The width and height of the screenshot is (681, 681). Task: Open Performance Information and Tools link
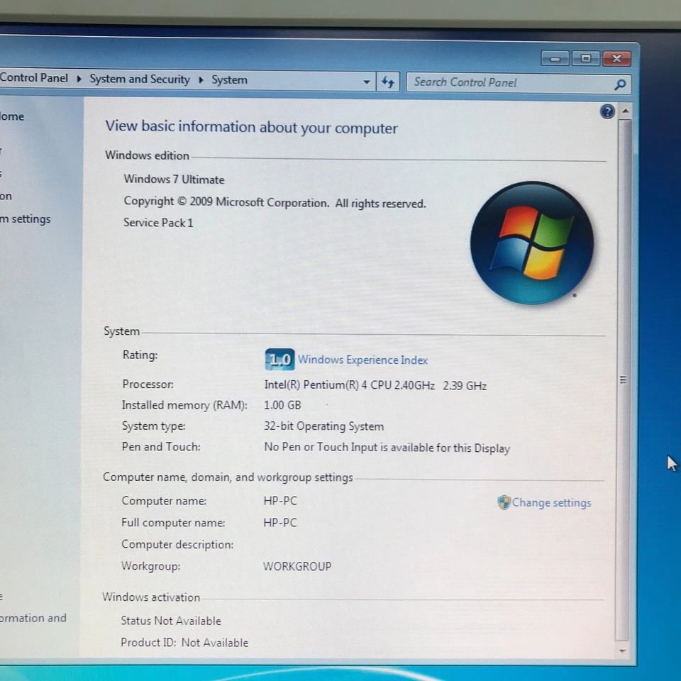point(33,618)
